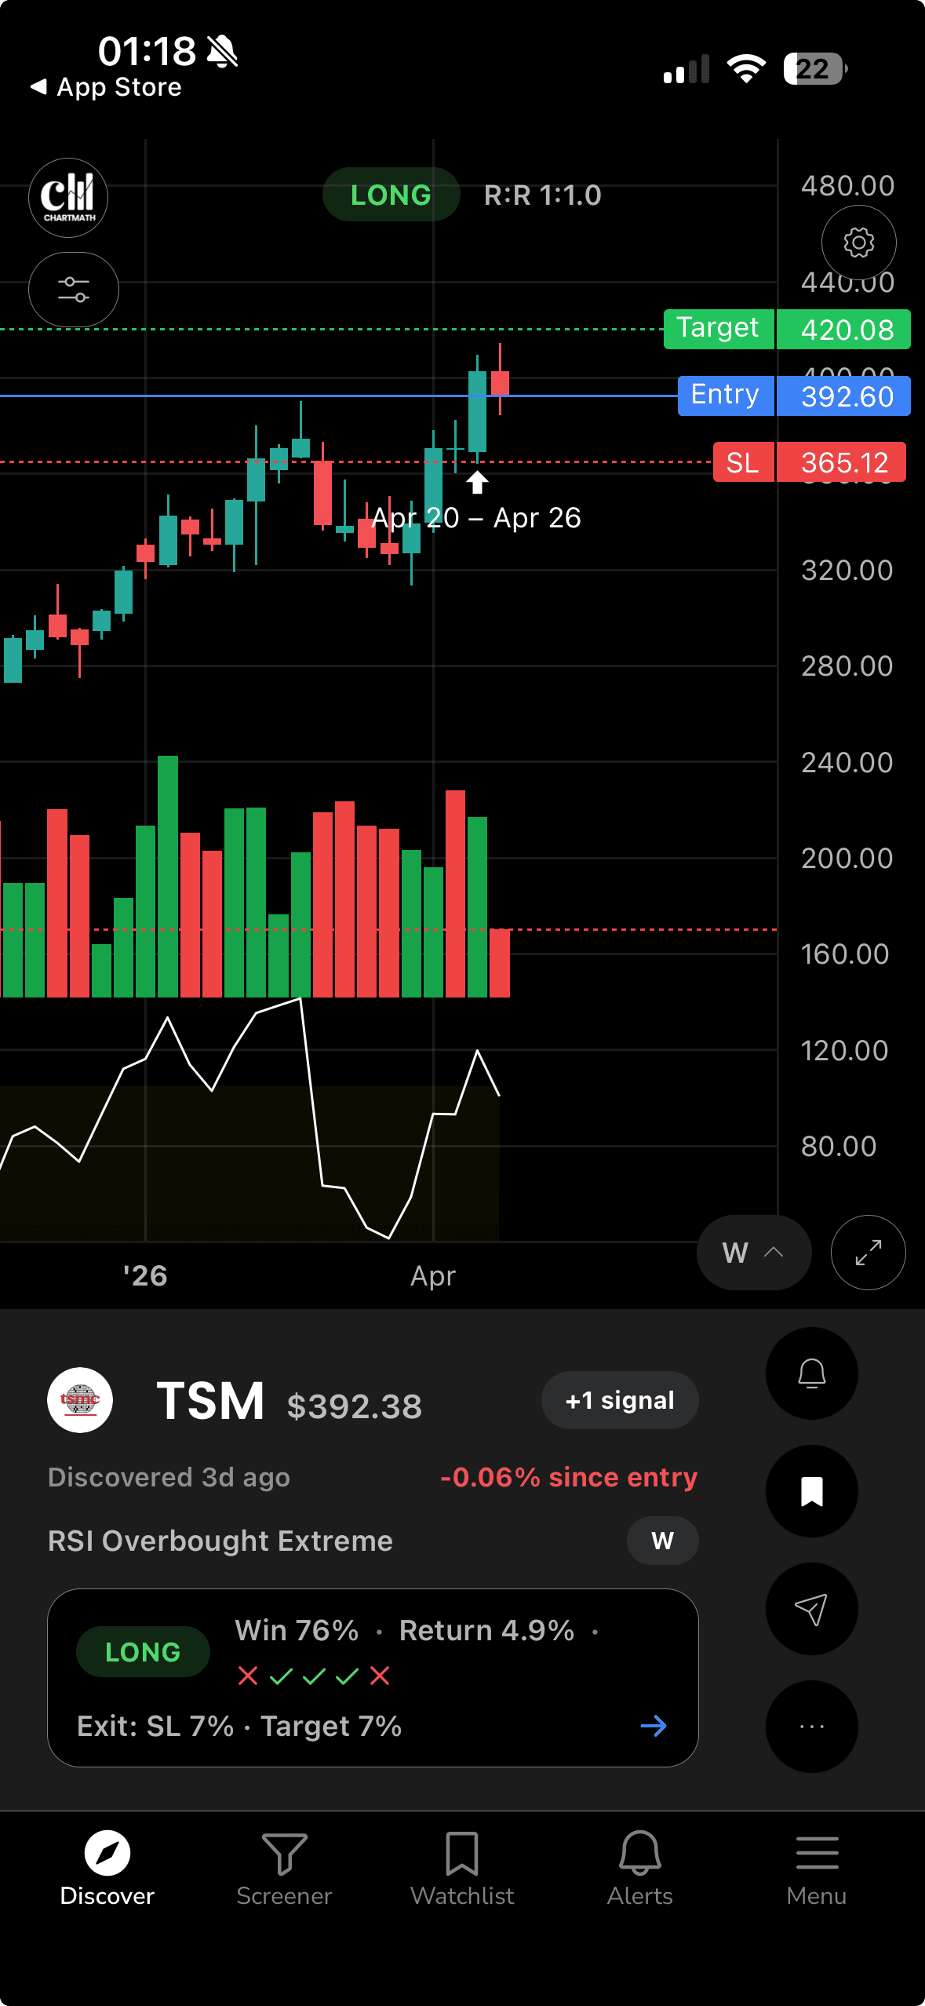Open more options ellipsis button
Image resolution: width=925 pixels, height=2006 pixels.
[812, 1727]
